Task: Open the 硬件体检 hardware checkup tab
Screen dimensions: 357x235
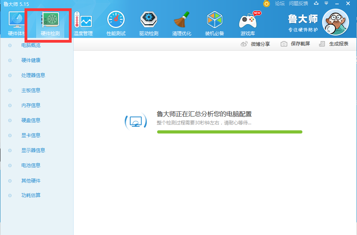Action: point(16,23)
